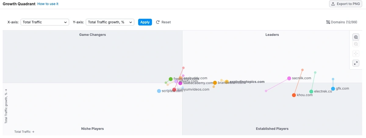Select the brandwatch.com orange data point
The image size is (366, 138).
click(215, 83)
